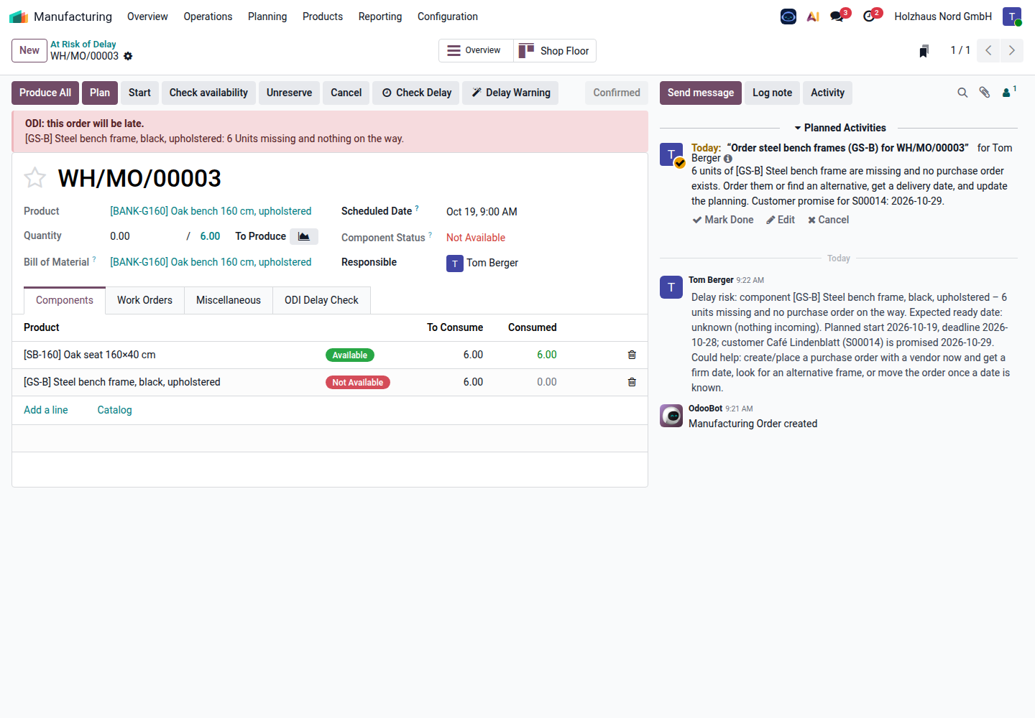This screenshot has height=718, width=1035.
Task: Click the At Risk of Delay breadcrumb
Action: (x=83, y=45)
